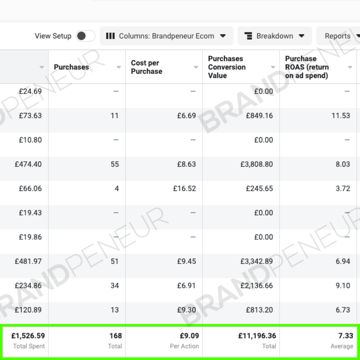Screen dimensions: 360x360
Task: Select the £16.52 cost per purchase cell
Action: pyautogui.click(x=185, y=188)
